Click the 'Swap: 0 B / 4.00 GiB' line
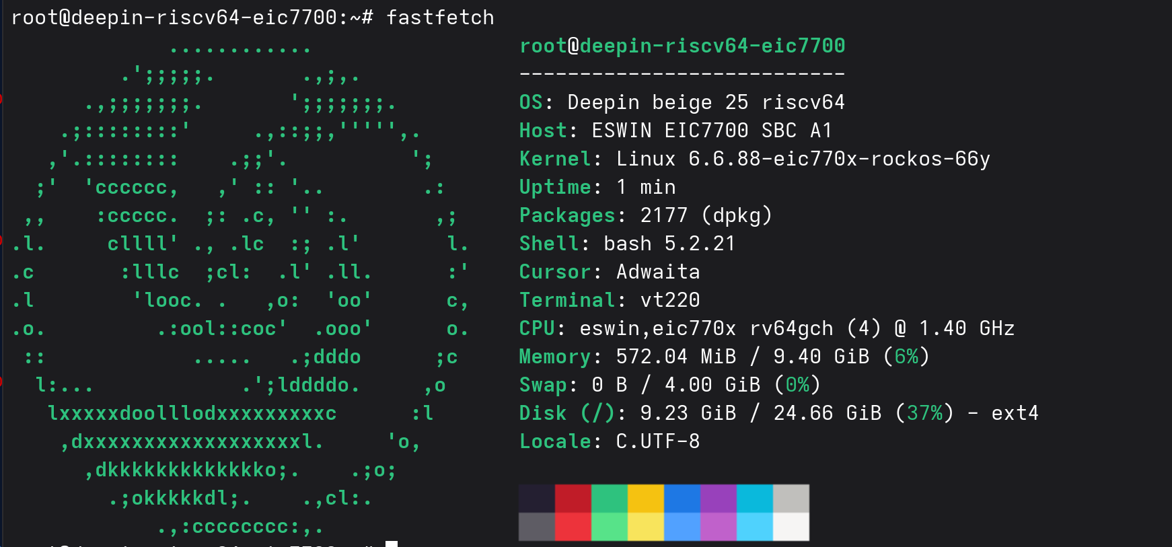The height and width of the screenshot is (547, 1172). 670,385
